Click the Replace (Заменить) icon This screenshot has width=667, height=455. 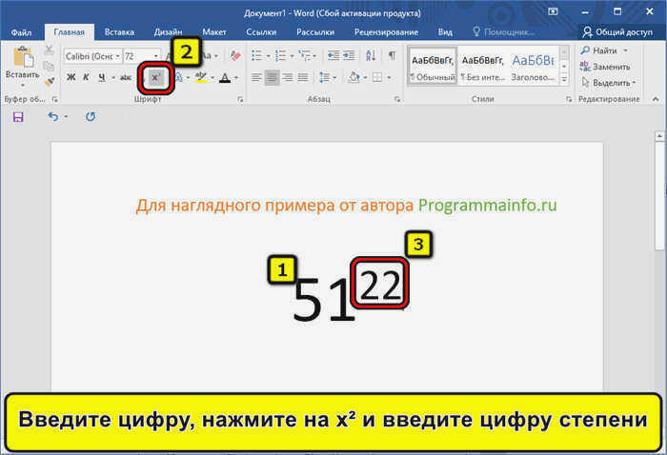(x=585, y=67)
